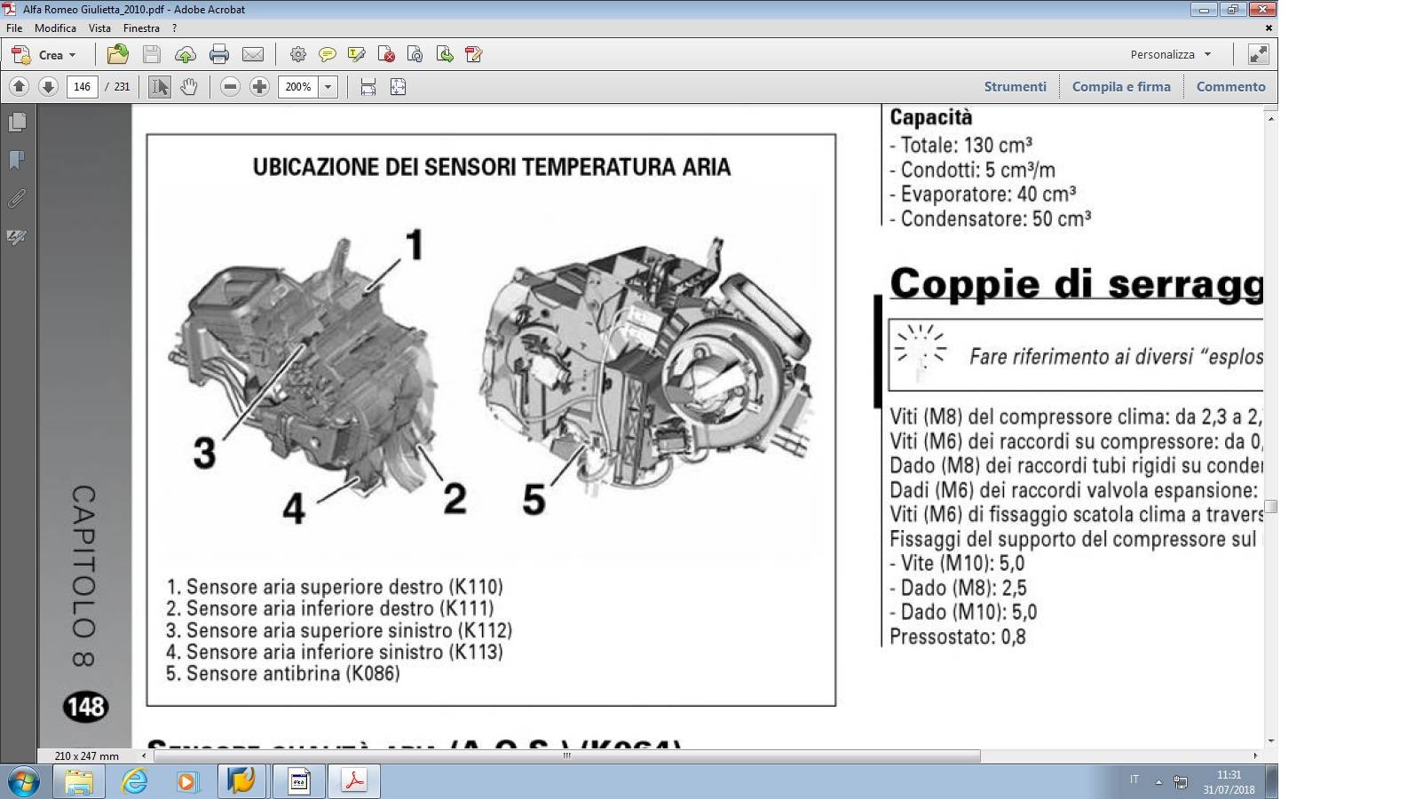Image resolution: width=1415 pixels, height=799 pixels.
Task: Click the horizontal scrollbar thumb
Action: pos(567,756)
